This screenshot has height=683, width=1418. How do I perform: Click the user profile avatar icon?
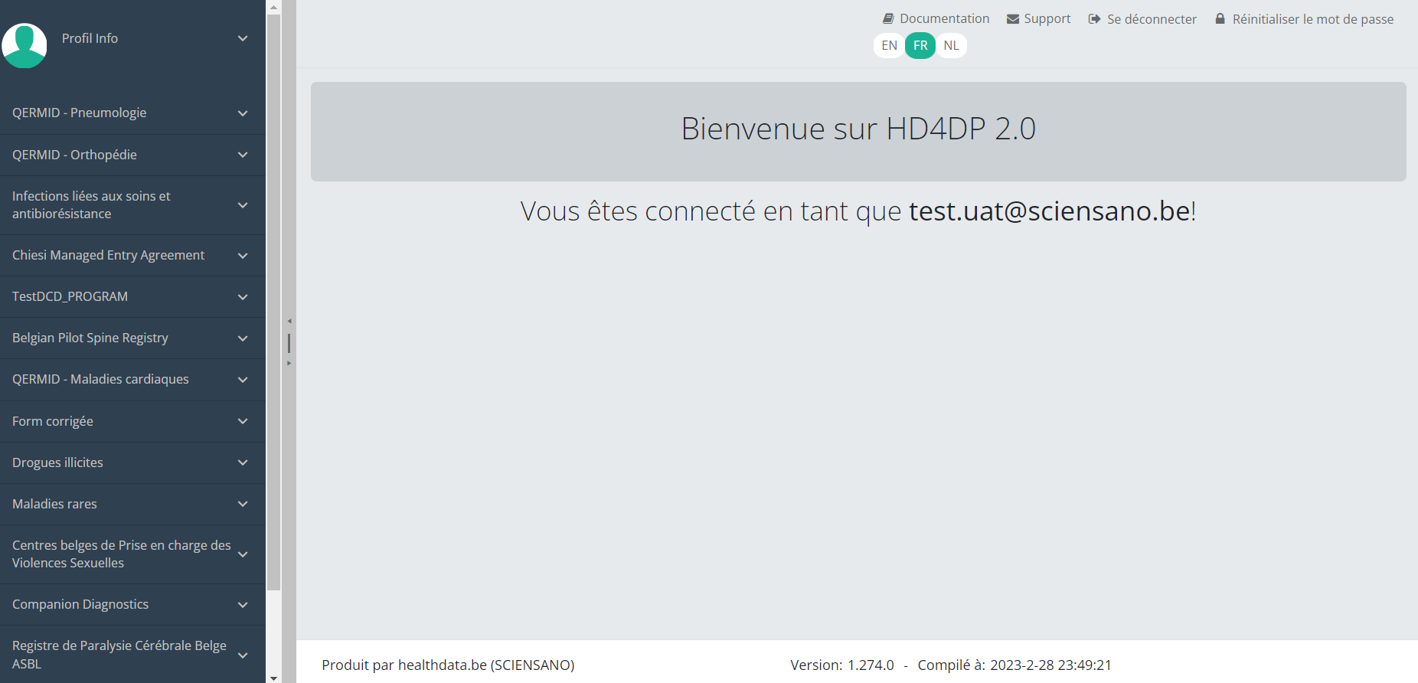click(25, 45)
